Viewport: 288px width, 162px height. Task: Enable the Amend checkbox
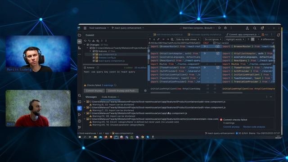pyautogui.click(x=85, y=67)
